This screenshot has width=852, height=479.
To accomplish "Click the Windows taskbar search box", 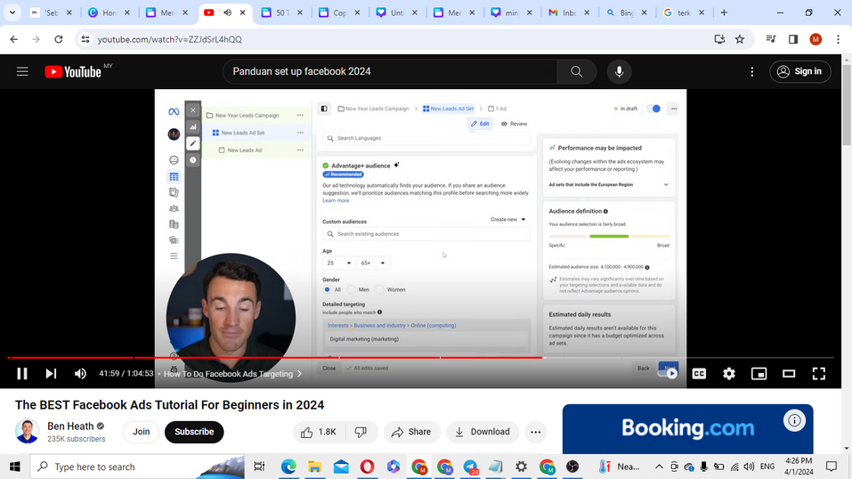I will coord(137,467).
